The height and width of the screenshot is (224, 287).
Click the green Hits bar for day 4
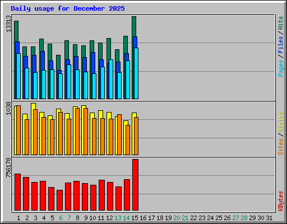pos(41,45)
